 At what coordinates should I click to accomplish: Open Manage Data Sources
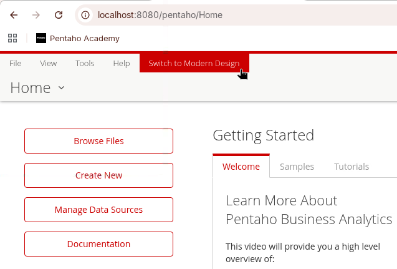click(x=98, y=210)
